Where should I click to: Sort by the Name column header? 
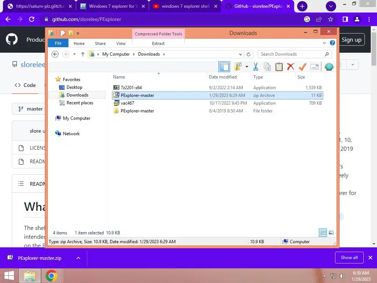pyautogui.click(x=159, y=77)
